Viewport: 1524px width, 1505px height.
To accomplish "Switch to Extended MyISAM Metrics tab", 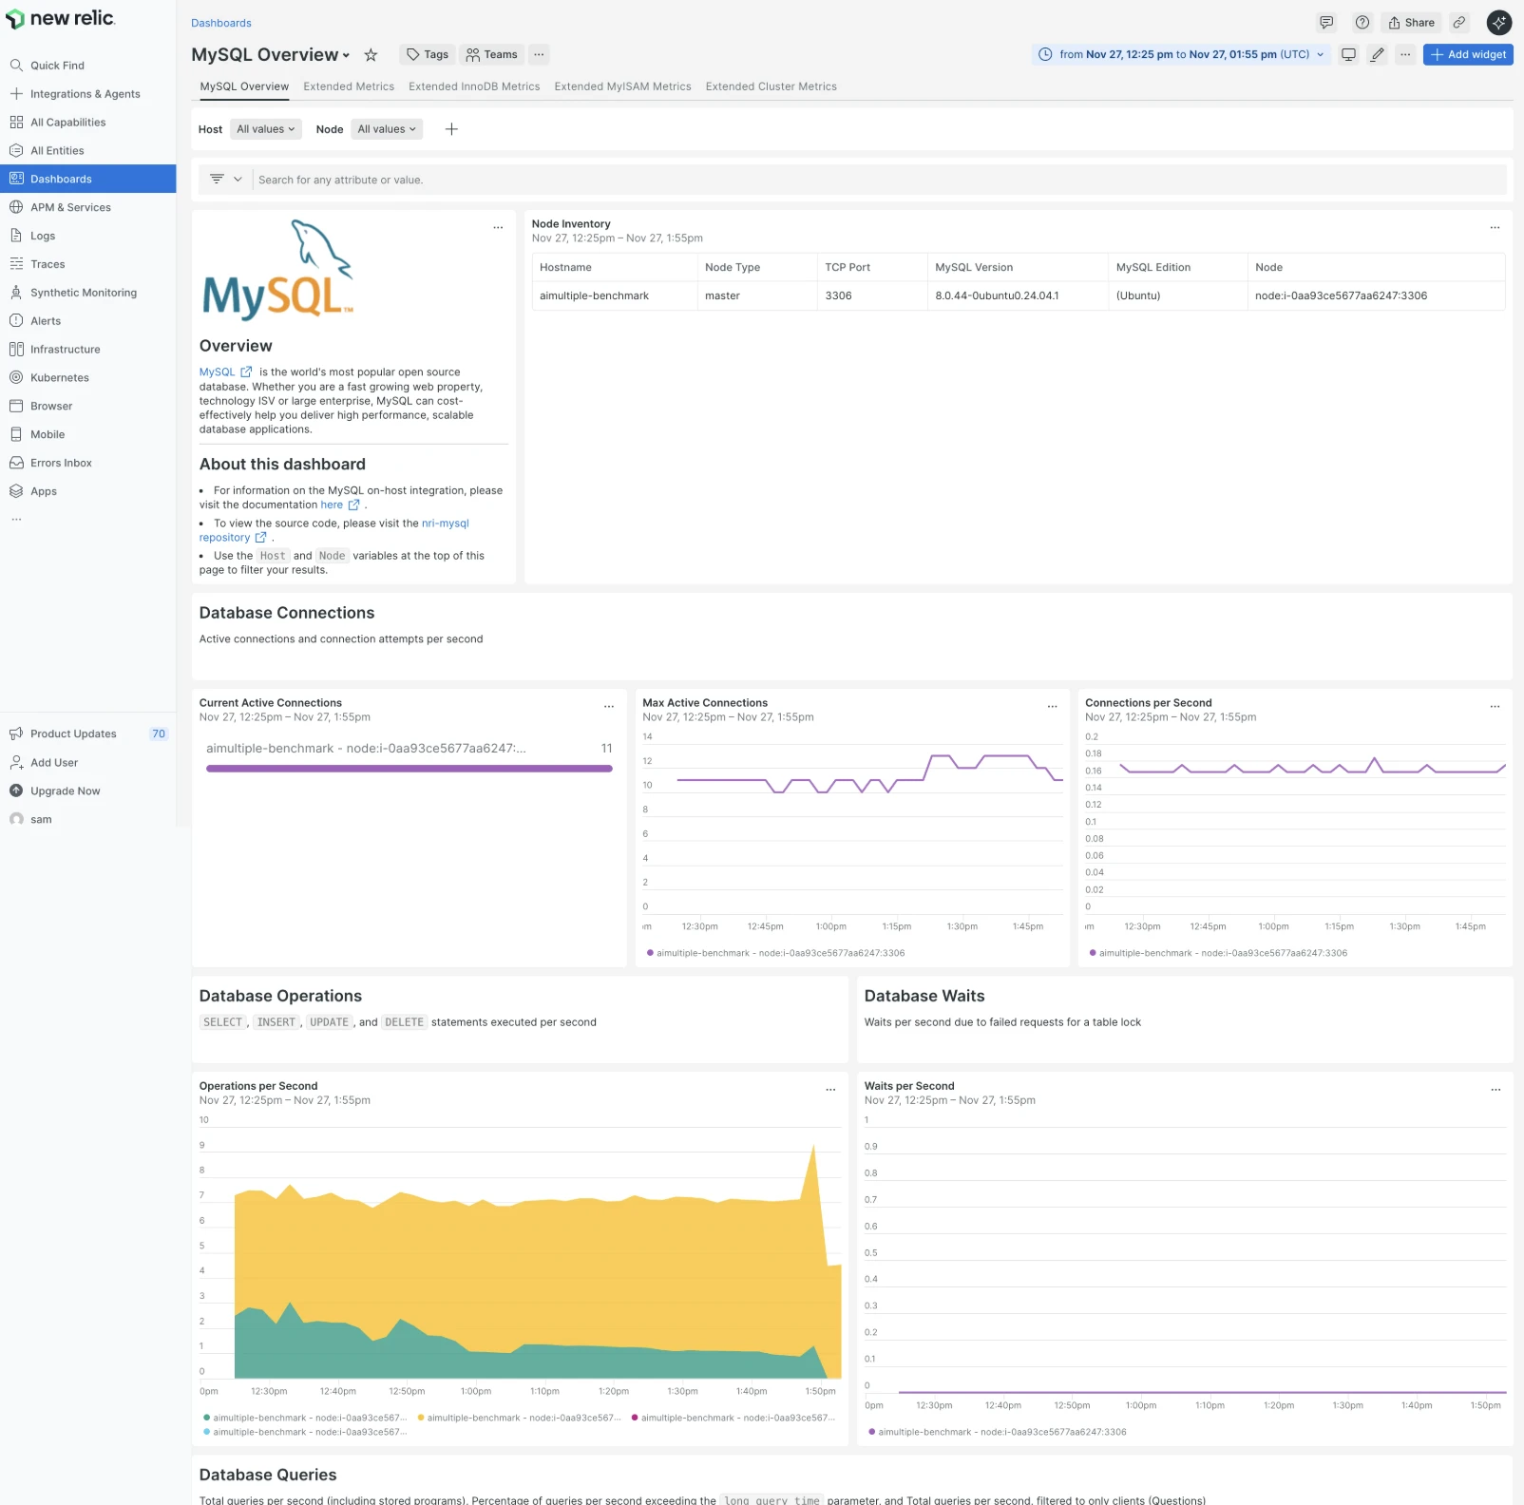I will pyautogui.click(x=622, y=86).
